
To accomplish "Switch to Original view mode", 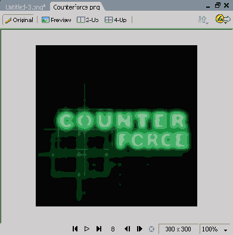I will click(x=19, y=20).
